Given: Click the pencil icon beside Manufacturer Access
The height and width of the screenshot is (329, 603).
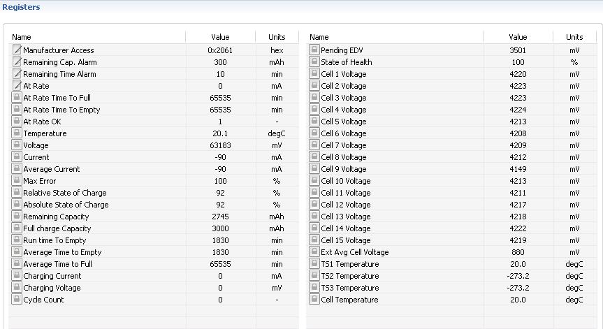Looking at the screenshot, I should 17,50.
